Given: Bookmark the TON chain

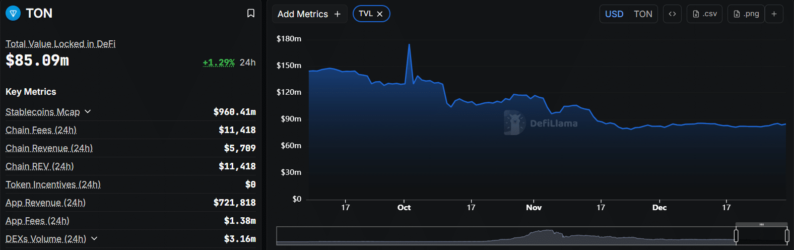Looking at the screenshot, I should pyautogui.click(x=251, y=13).
